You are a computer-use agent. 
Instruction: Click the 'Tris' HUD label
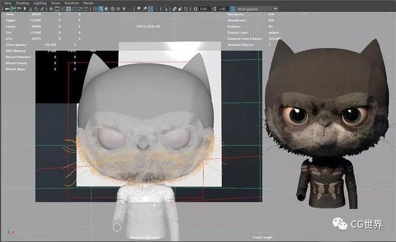[9, 32]
